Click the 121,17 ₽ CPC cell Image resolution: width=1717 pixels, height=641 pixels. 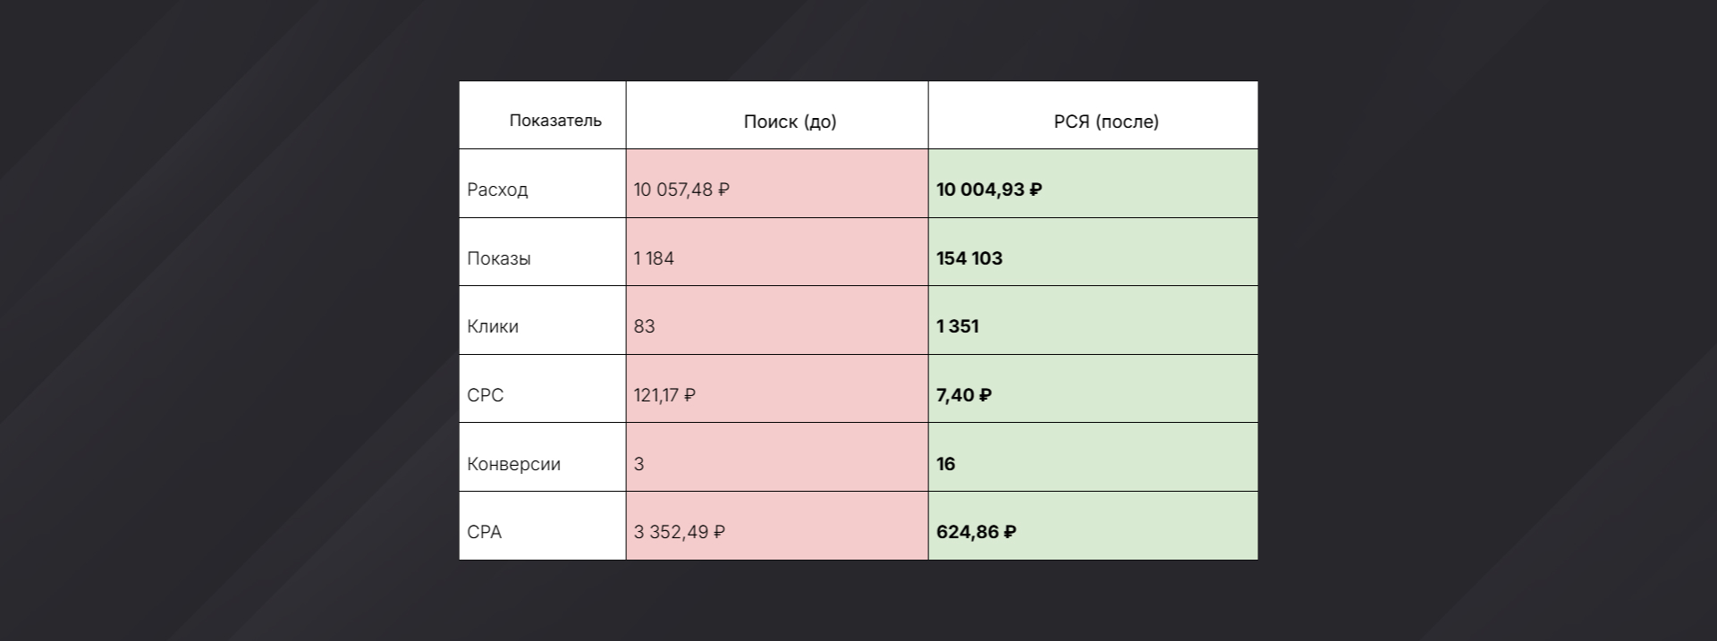pos(664,395)
